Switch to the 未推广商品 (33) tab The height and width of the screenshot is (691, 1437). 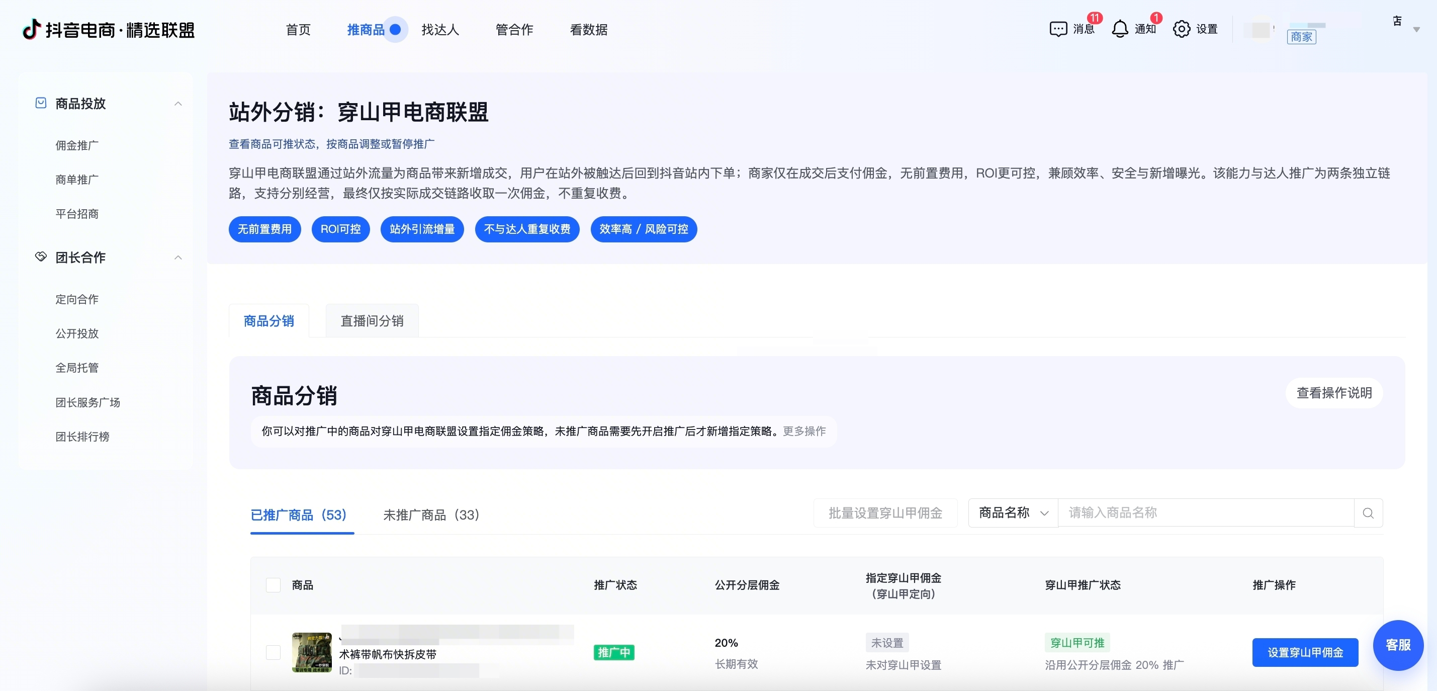click(431, 514)
